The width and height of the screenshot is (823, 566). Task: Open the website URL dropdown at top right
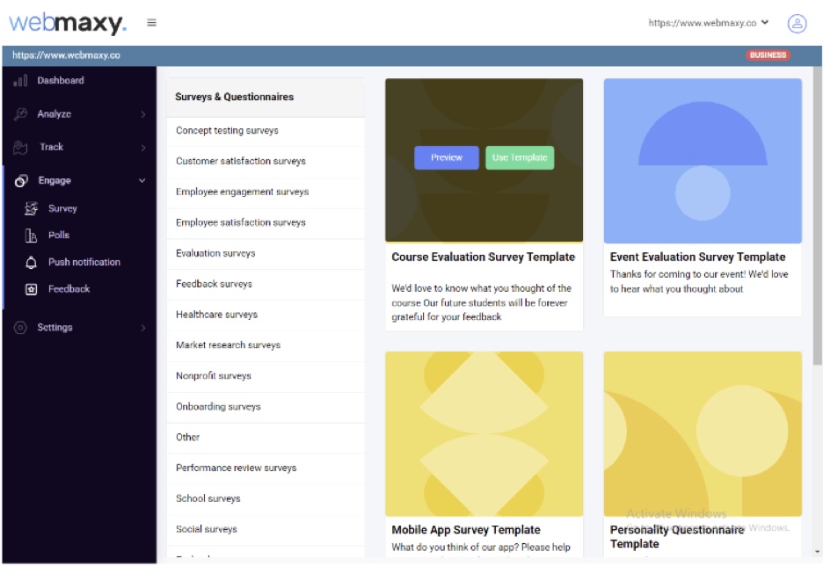[708, 23]
